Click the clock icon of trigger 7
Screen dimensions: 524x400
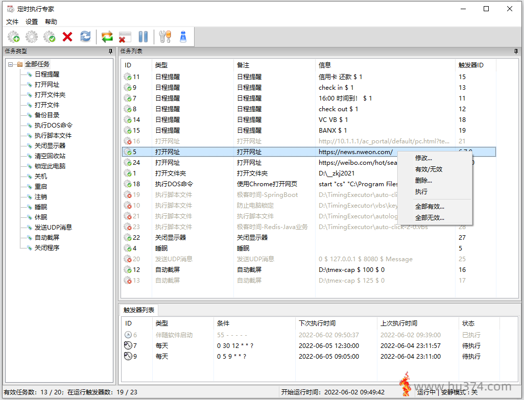click(128, 345)
